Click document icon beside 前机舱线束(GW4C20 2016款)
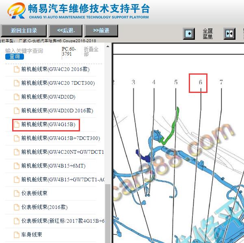 pyautogui.click(x=17, y=69)
